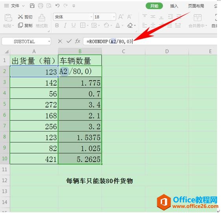Viewport: 221px width, 213px height.
Task: Expand the arrow next to 文件
Action: pos(23,6)
